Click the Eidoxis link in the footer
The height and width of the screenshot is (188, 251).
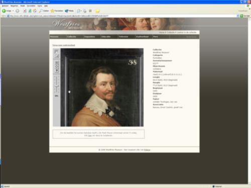tap(147, 150)
